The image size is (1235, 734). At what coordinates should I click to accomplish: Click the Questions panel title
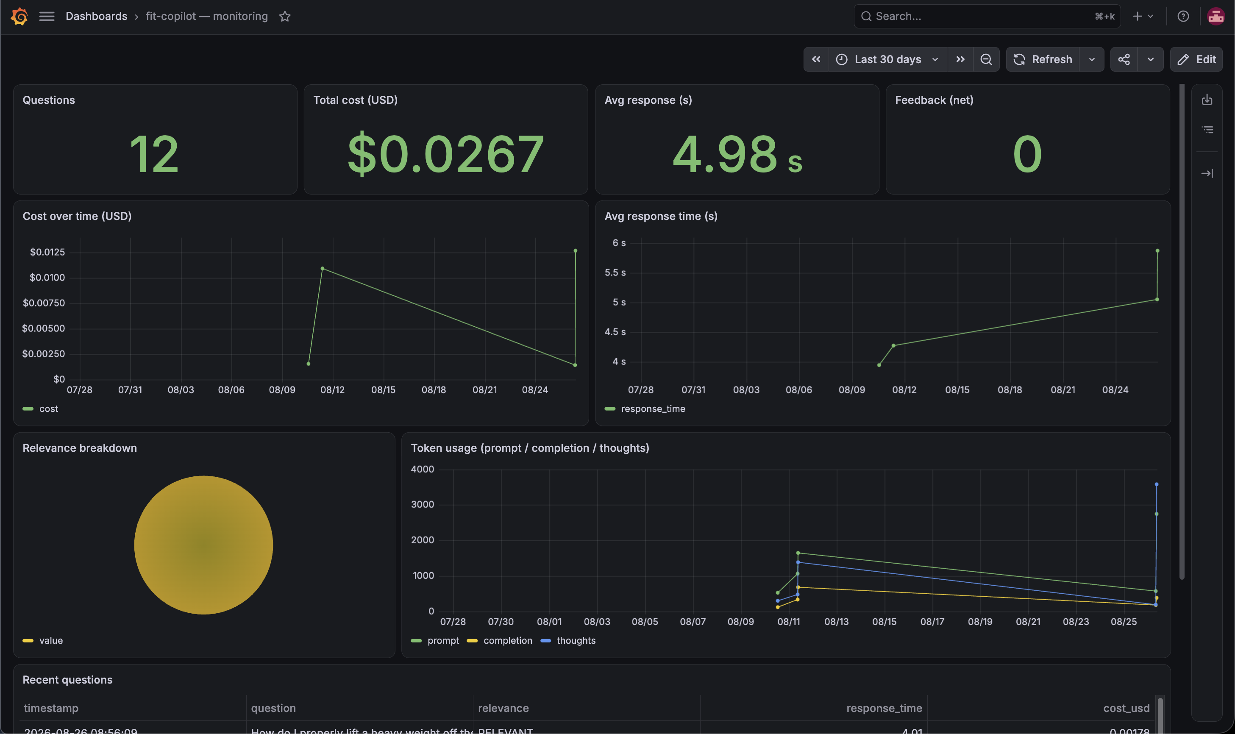pos(48,100)
